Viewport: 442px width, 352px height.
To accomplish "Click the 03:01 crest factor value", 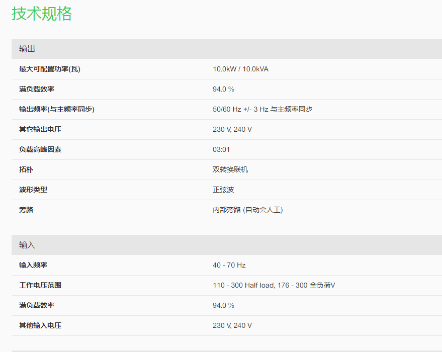I will pyautogui.click(x=221, y=149).
